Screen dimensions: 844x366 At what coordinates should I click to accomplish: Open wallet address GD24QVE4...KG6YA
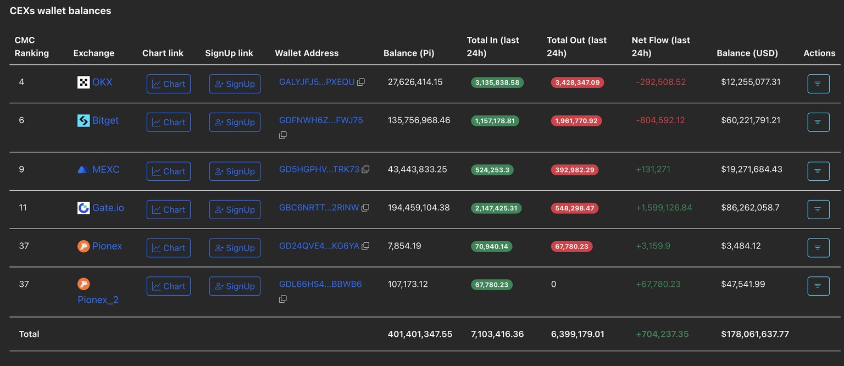[x=319, y=246]
